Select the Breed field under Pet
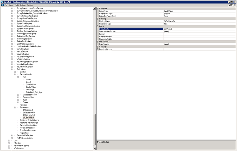The height and width of the screenshot is (151, 237). tap(28, 82)
